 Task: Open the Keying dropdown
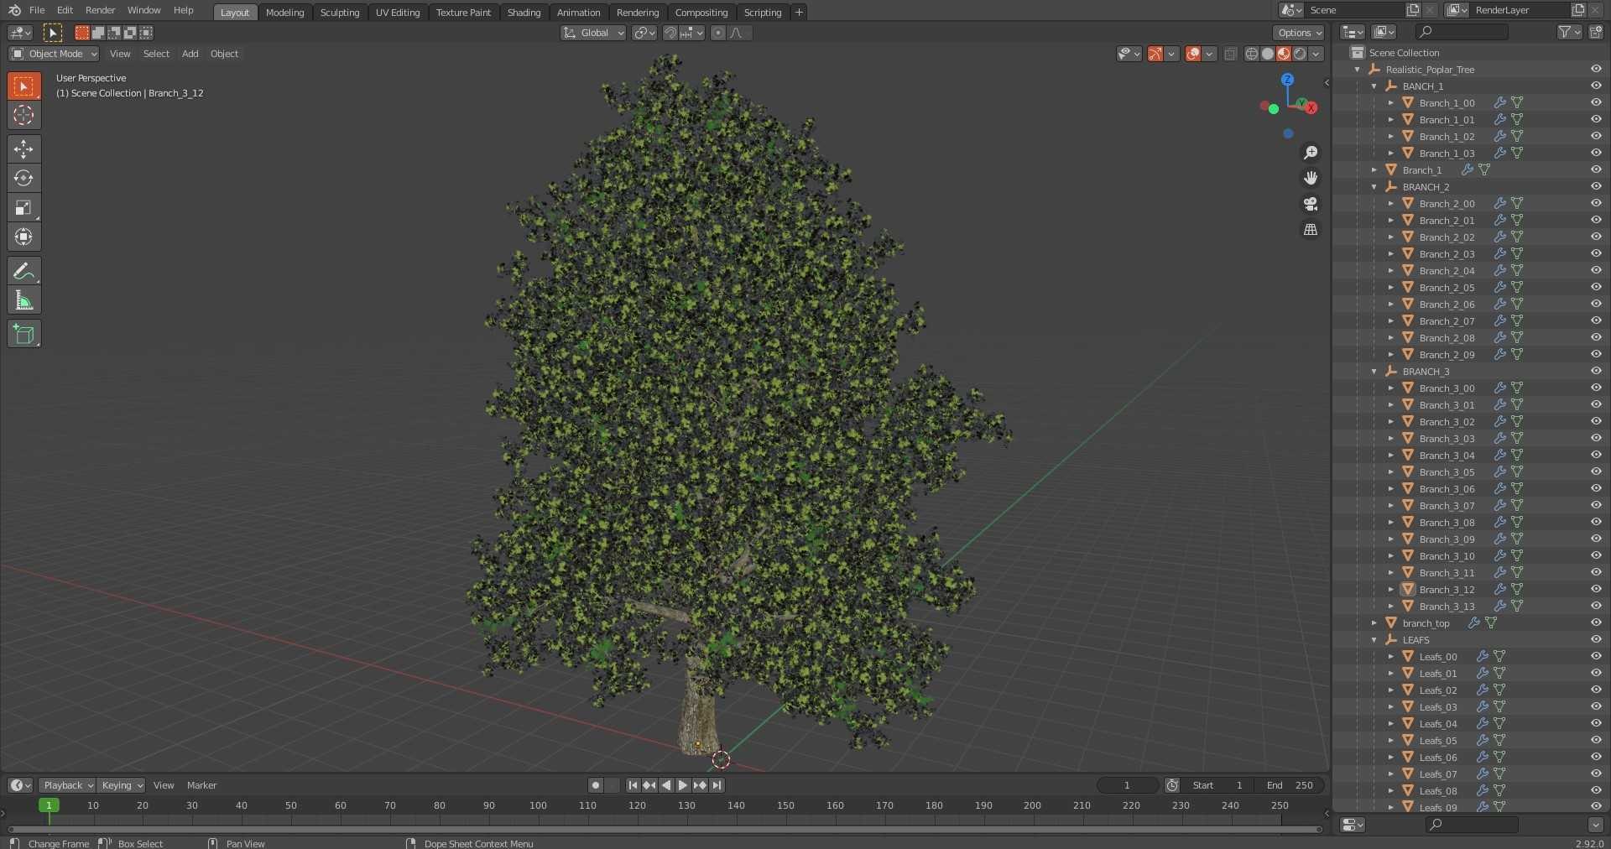122,785
